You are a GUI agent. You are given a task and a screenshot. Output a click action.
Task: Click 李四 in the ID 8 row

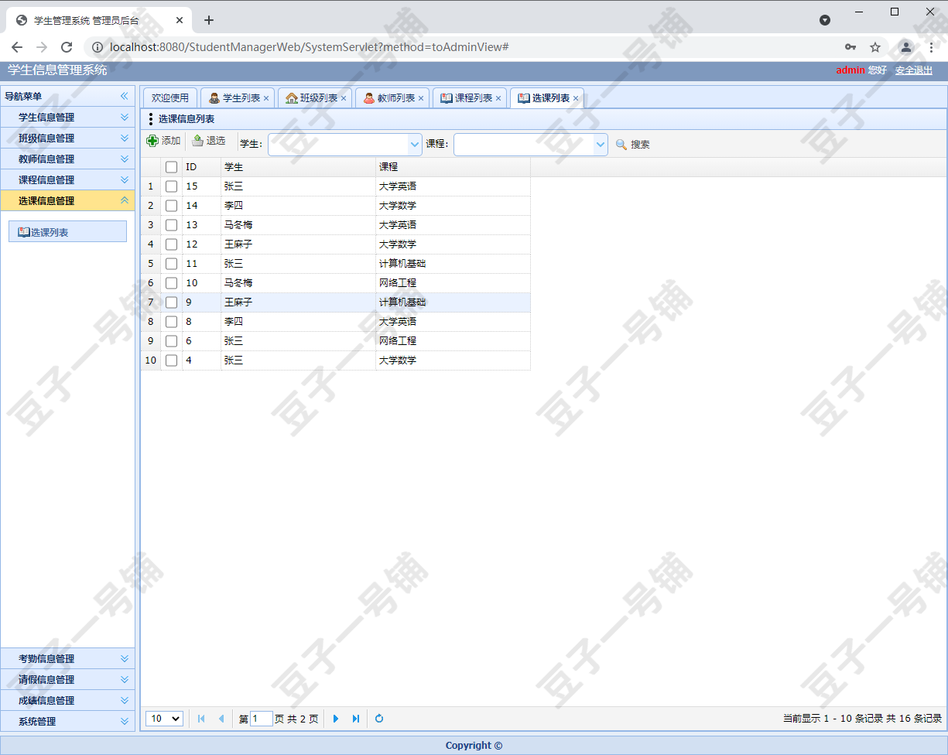point(234,322)
